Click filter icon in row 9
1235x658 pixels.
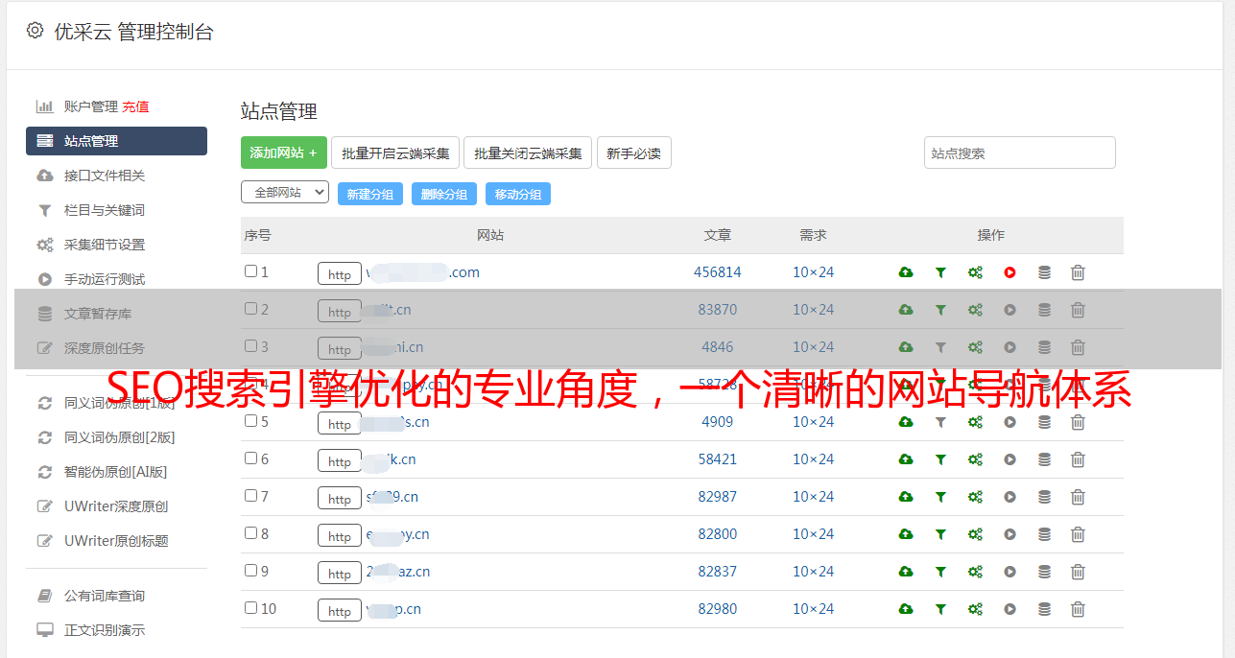pyautogui.click(x=940, y=572)
